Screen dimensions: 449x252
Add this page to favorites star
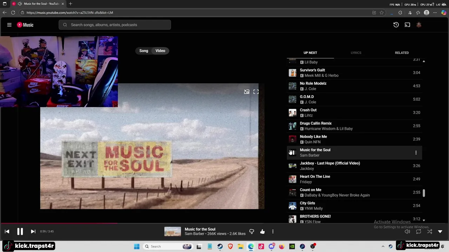click(x=382, y=13)
